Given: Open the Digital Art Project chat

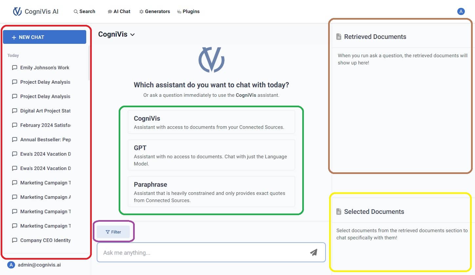Looking at the screenshot, I should click(45, 111).
